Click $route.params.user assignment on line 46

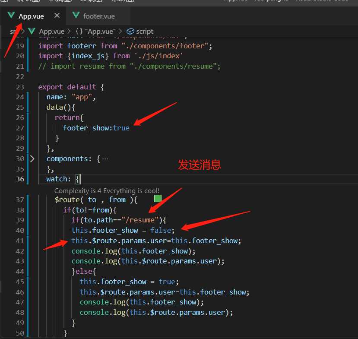[x=165, y=292]
